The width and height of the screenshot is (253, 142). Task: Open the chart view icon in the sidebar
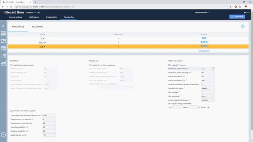click(x=3, y=64)
